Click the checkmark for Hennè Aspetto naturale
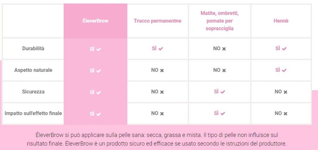This screenshot has height=150, width=318. [284, 70]
